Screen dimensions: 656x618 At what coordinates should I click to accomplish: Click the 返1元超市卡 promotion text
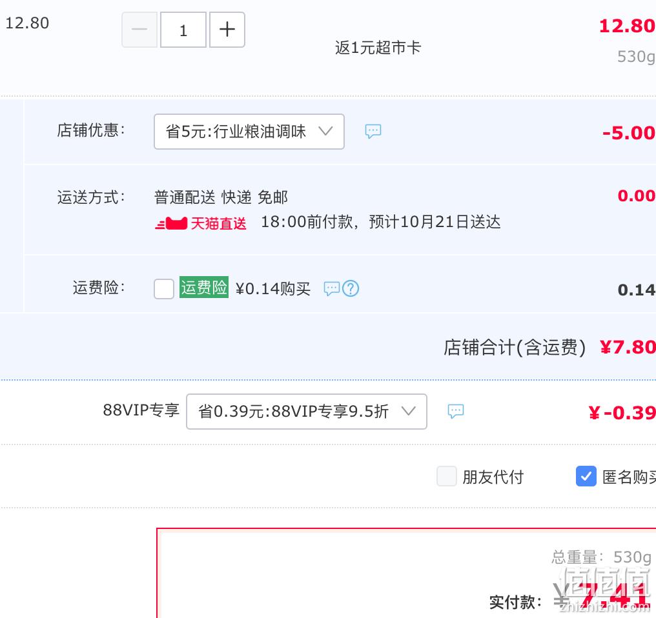tap(378, 48)
